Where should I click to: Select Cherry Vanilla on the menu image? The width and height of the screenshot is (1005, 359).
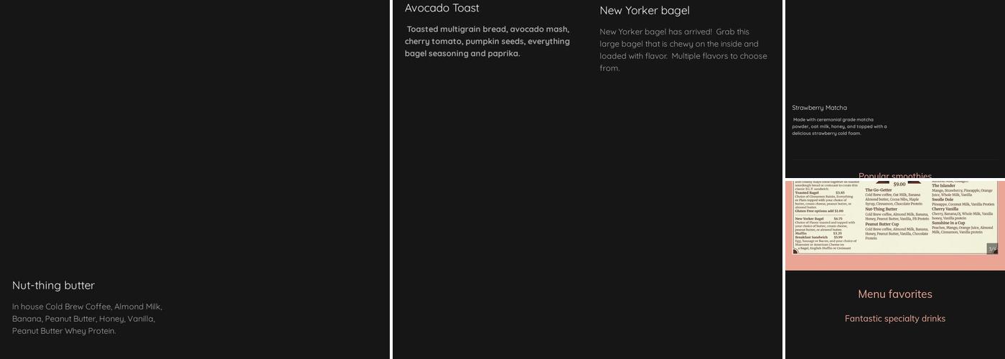pos(945,209)
